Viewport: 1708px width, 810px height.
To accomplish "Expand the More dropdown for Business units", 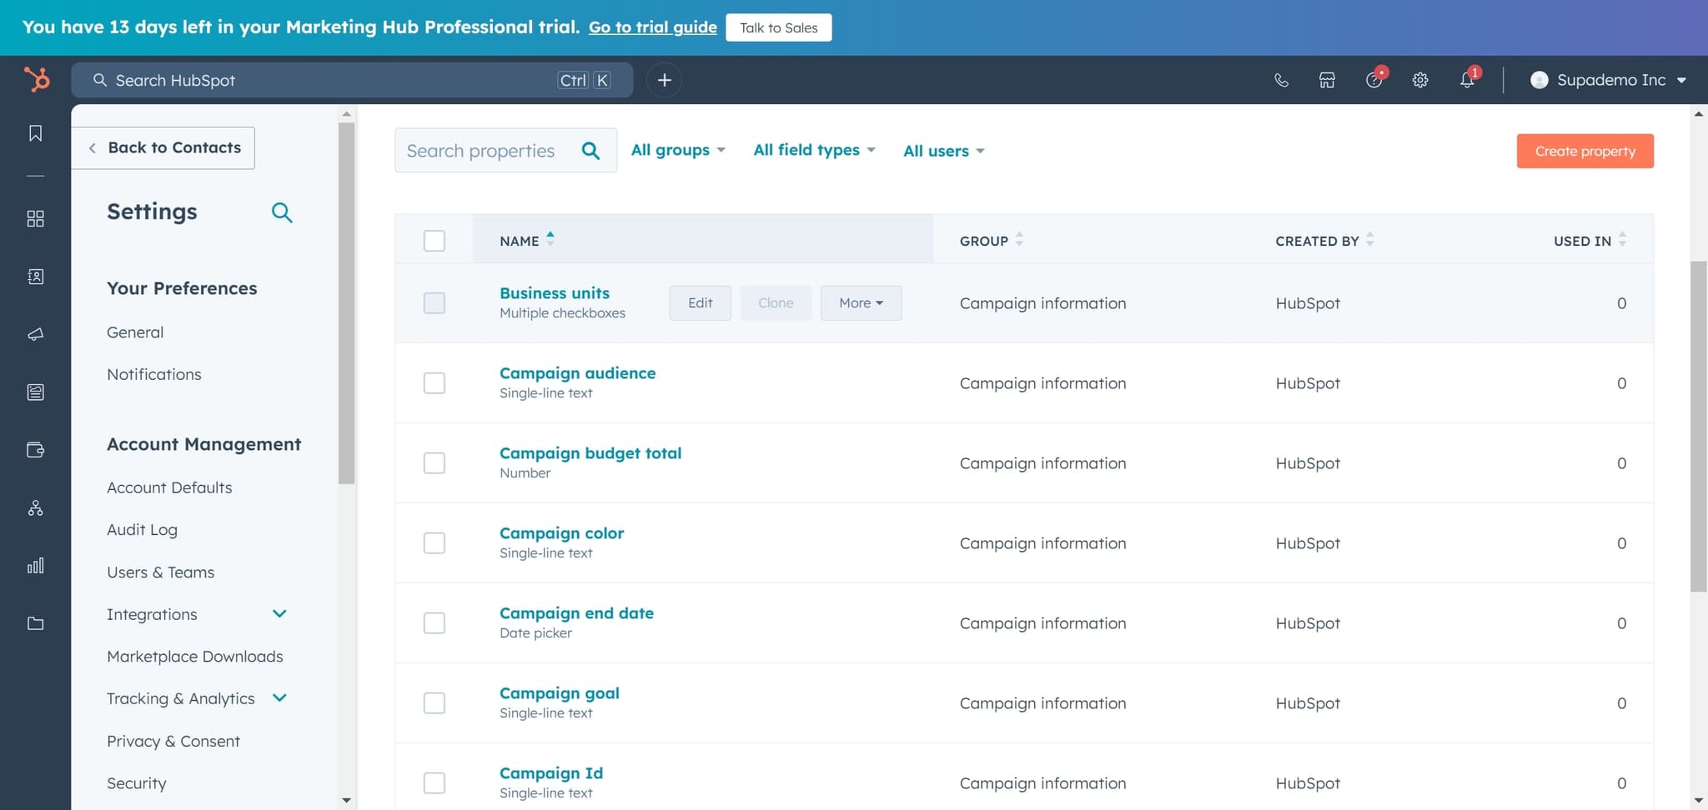I will tap(861, 303).
